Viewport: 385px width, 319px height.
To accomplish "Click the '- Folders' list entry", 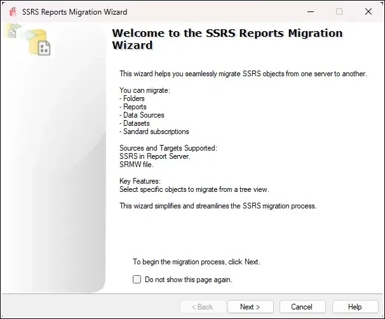I will point(132,98).
